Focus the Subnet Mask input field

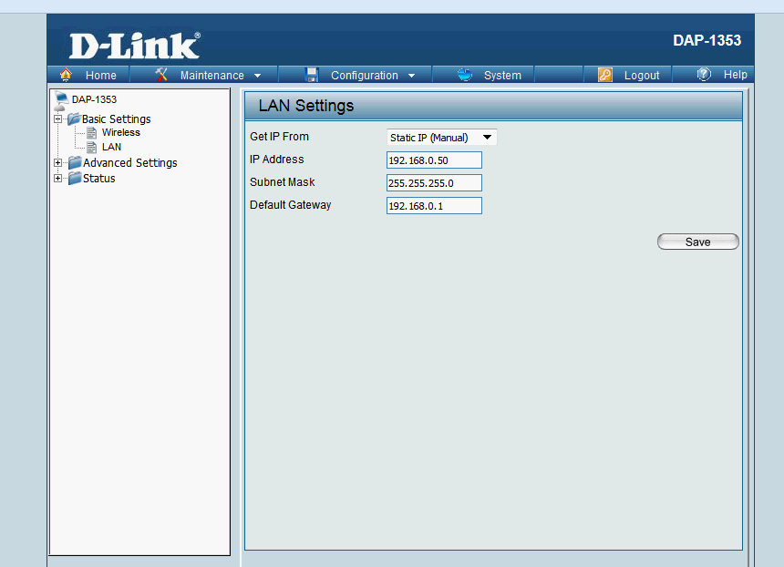click(434, 182)
